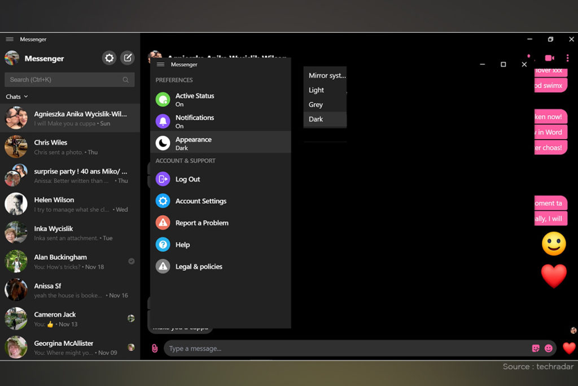Image resolution: width=578 pixels, height=386 pixels.
Task: Click the message bubble ending "ally, I will"
Action: (551, 219)
